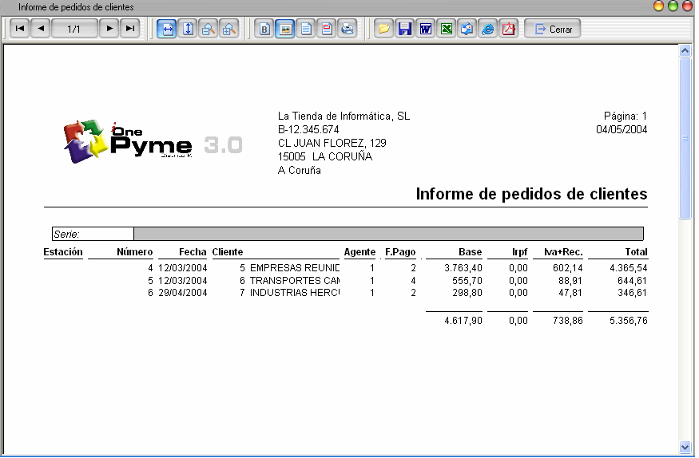Toggle fit-to-page-width view

(x=167, y=29)
